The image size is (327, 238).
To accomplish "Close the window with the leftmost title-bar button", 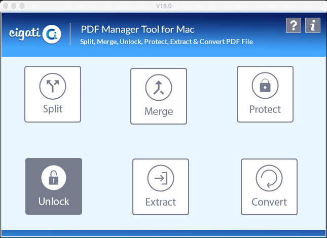I will 6,6.
